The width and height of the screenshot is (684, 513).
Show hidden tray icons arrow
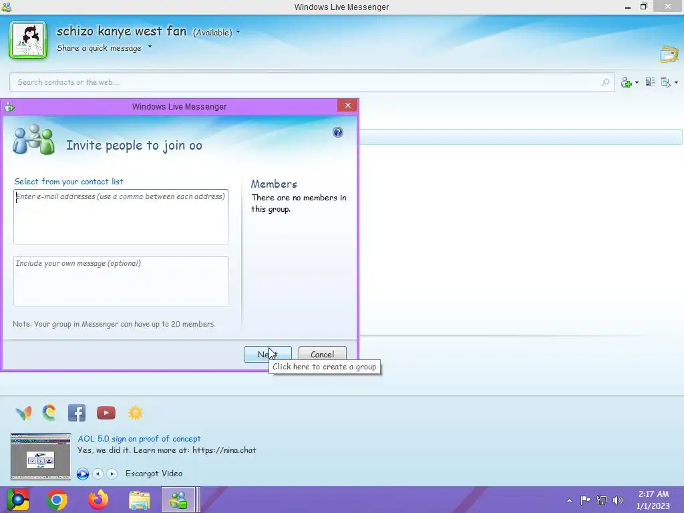click(x=569, y=500)
